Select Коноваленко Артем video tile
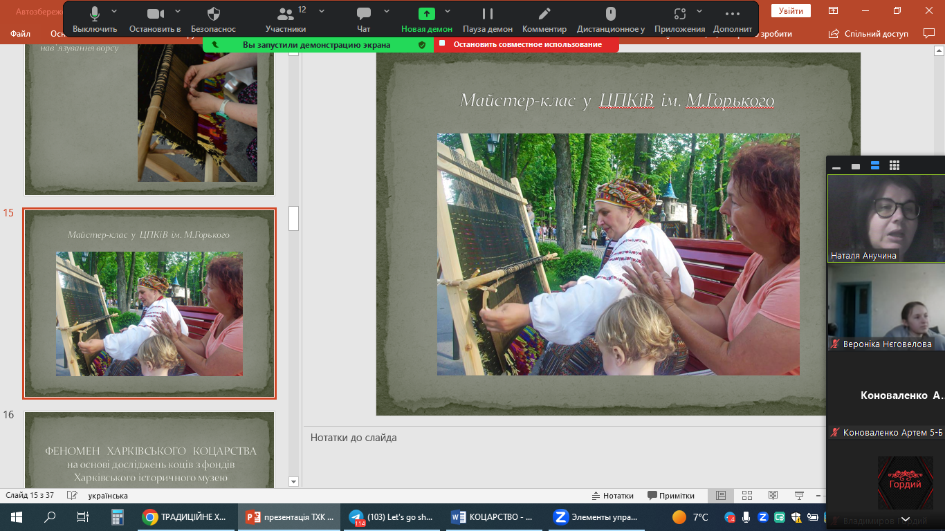Image resolution: width=945 pixels, height=531 pixels. tap(886, 395)
